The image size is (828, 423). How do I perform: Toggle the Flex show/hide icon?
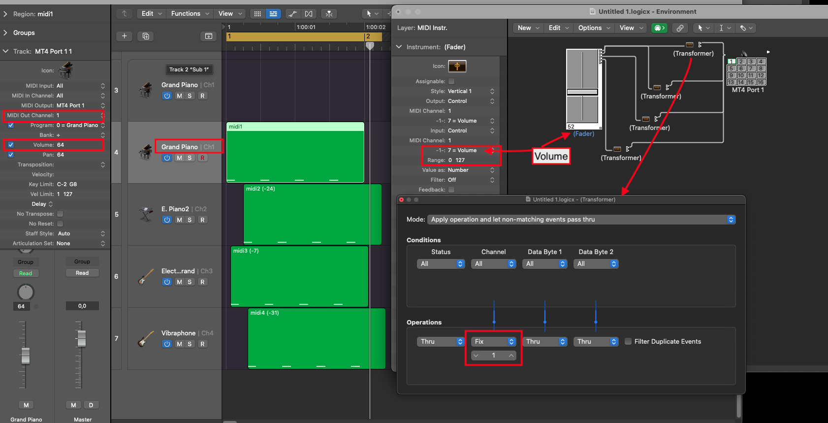coord(309,14)
